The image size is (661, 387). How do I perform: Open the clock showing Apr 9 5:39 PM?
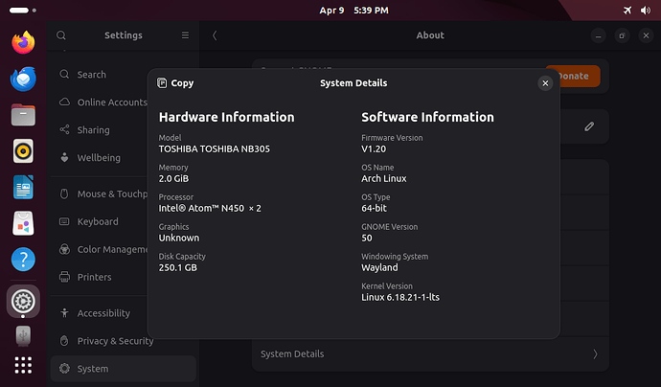click(x=353, y=11)
